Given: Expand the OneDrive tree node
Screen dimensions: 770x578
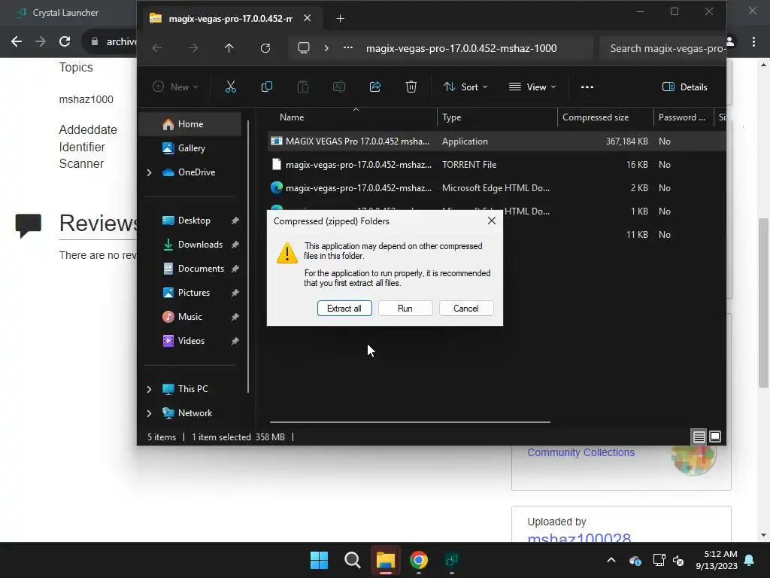Looking at the screenshot, I should pos(150,172).
